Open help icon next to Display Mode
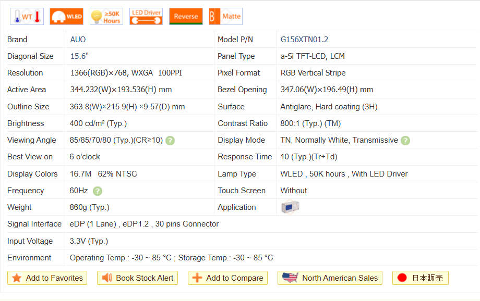Image resolution: width=480 pixels, height=301 pixels. (405, 141)
